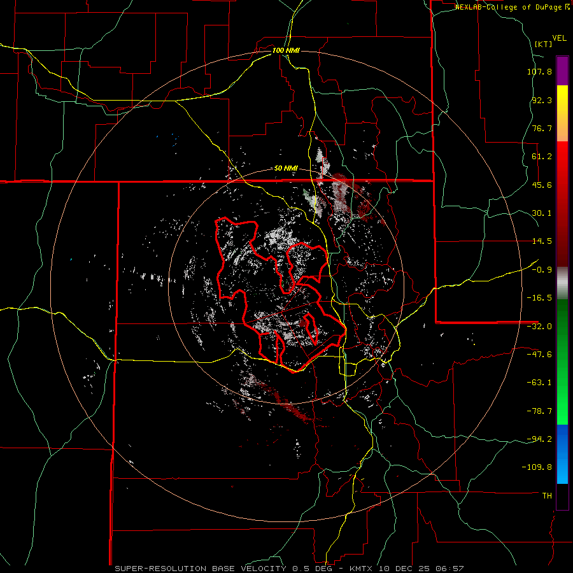The width and height of the screenshot is (573, 573).
Task: Select the -94.2 legend value
Action: click(539, 439)
